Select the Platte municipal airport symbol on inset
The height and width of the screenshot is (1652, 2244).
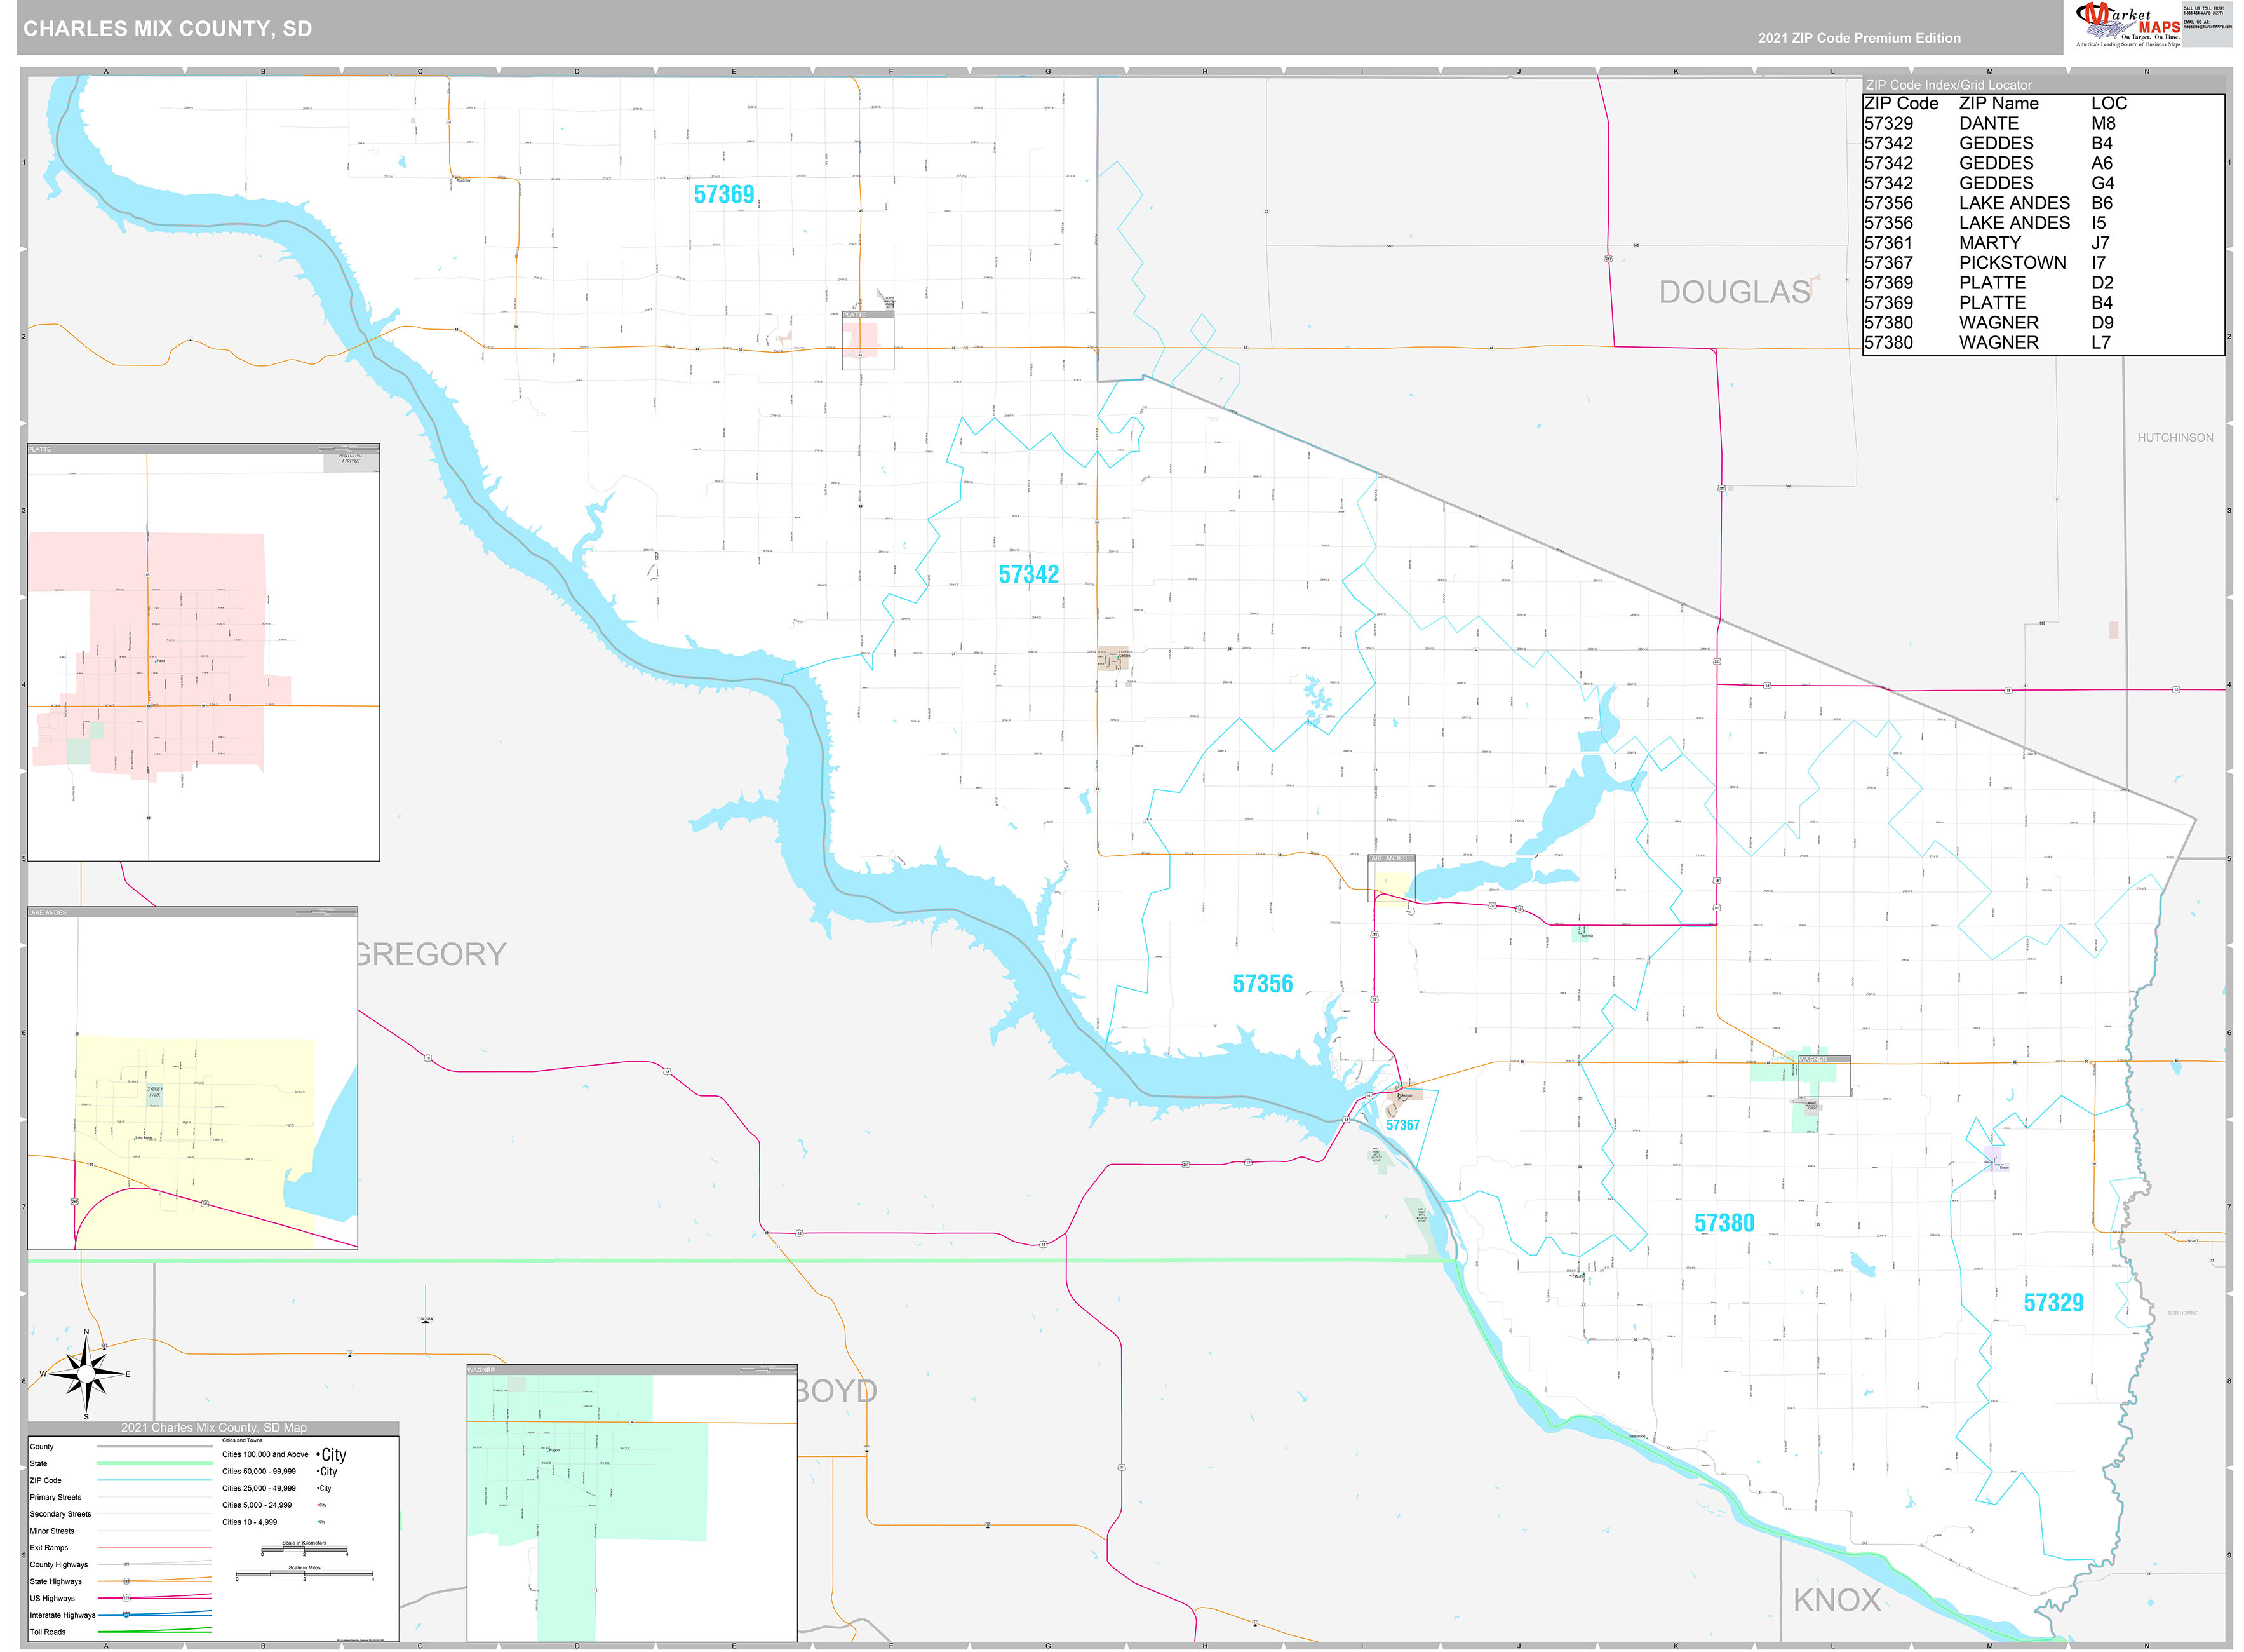[352, 459]
